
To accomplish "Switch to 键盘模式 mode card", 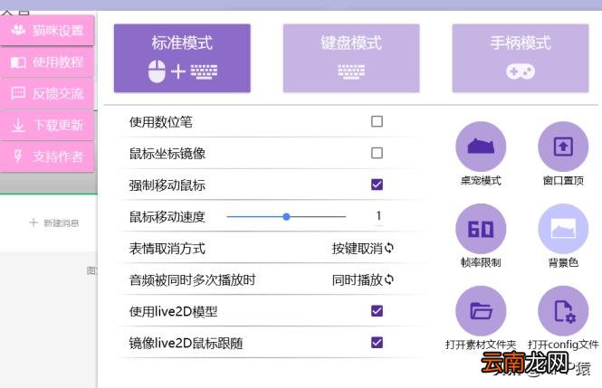I will pos(351,58).
